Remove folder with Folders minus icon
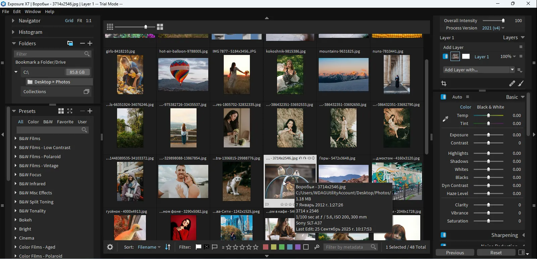 [82, 43]
